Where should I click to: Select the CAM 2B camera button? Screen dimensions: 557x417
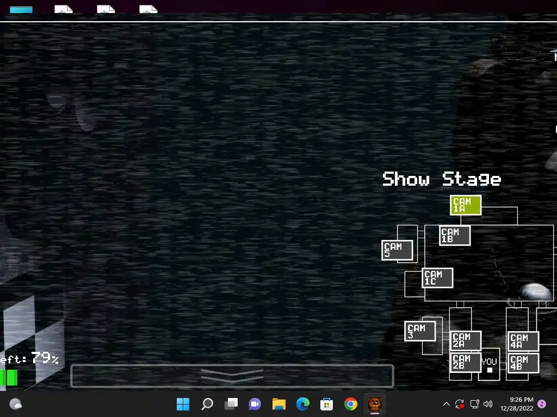point(466,362)
